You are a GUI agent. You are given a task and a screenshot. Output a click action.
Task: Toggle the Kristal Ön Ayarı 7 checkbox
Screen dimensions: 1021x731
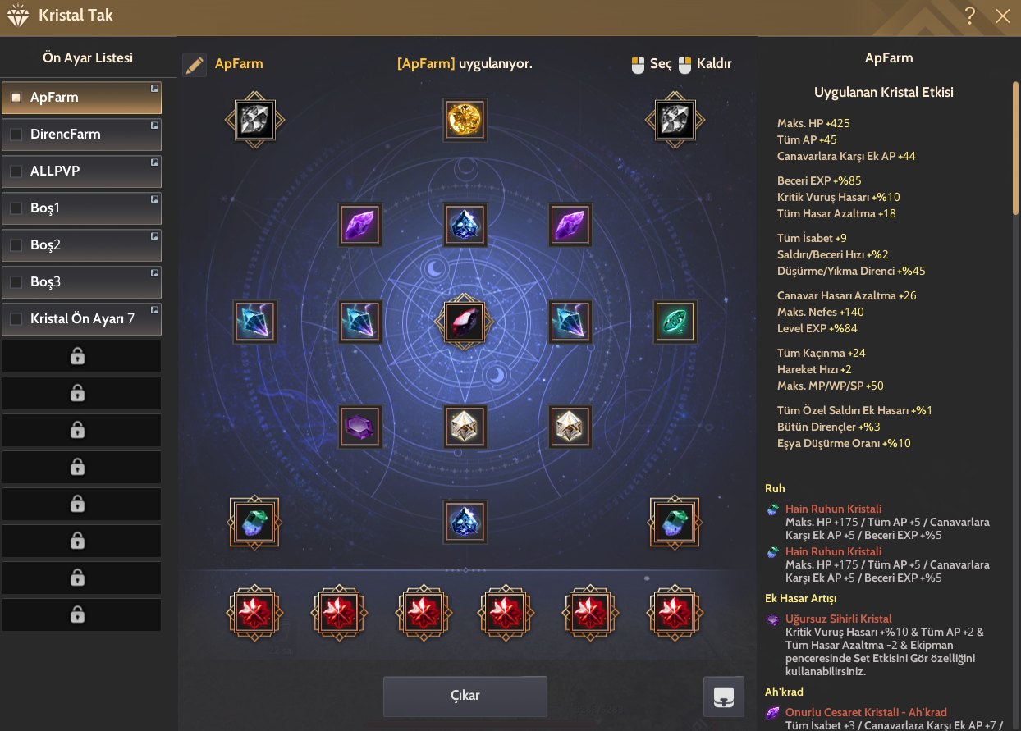pos(16,319)
